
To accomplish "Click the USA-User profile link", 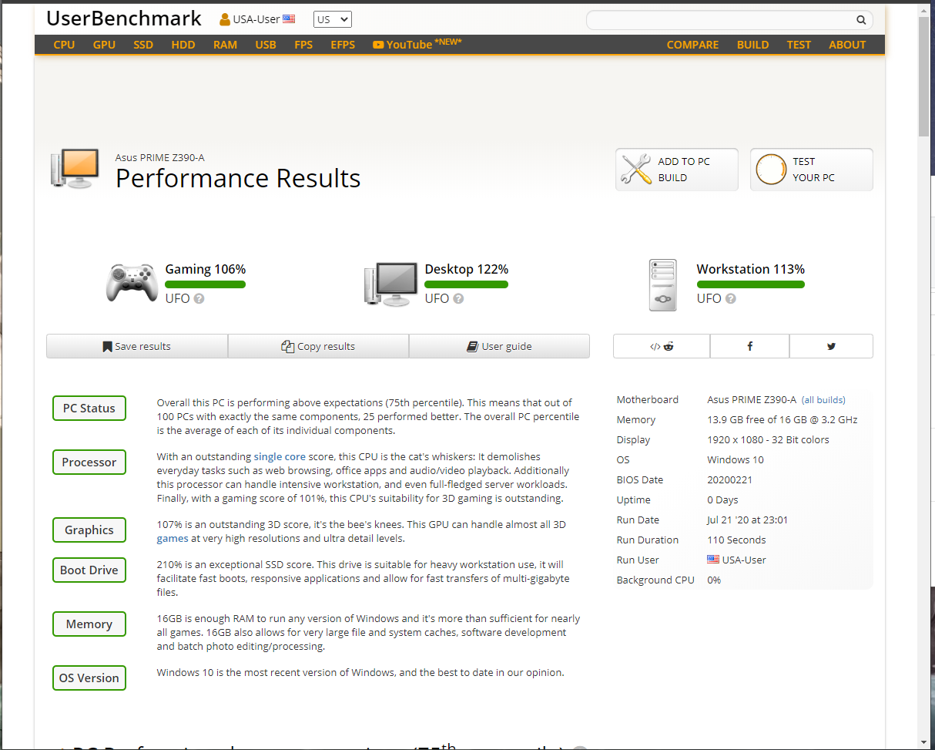I will [x=256, y=19].
